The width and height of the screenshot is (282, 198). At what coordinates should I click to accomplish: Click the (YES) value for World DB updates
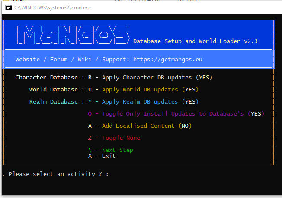pyautogui.click(x=190, y=89)
